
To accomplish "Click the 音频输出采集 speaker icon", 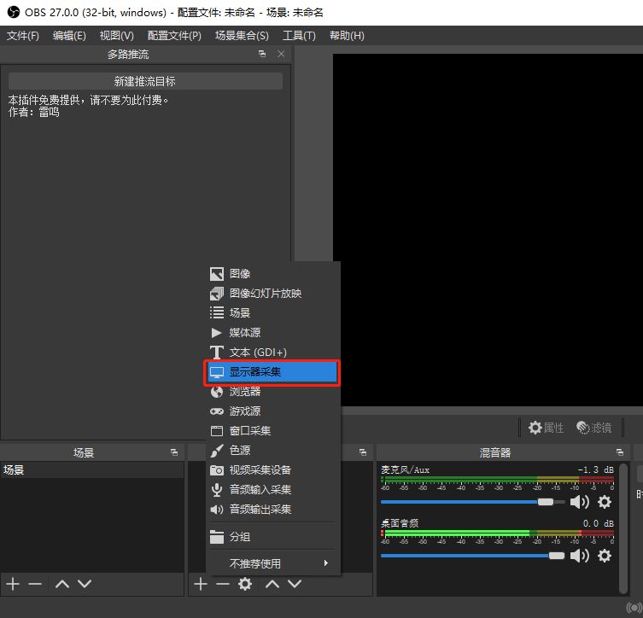I will click(217, 510).
